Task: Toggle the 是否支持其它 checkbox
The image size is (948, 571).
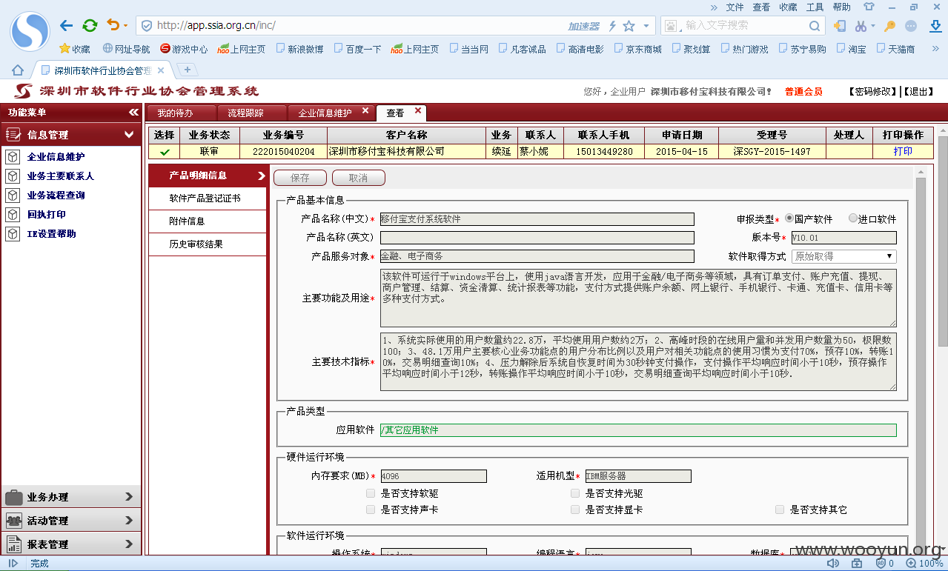Action: pos(780,510)
